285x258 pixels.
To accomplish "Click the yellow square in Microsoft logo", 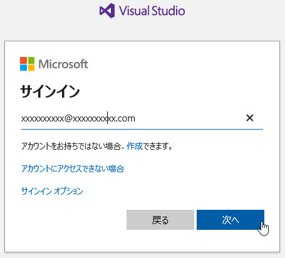I will click(x=31, y=68).
